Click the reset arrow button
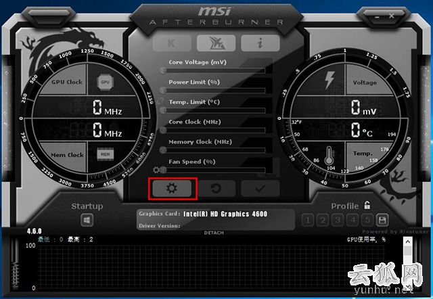Screen dimensions: 433x299 click(216, 189)
